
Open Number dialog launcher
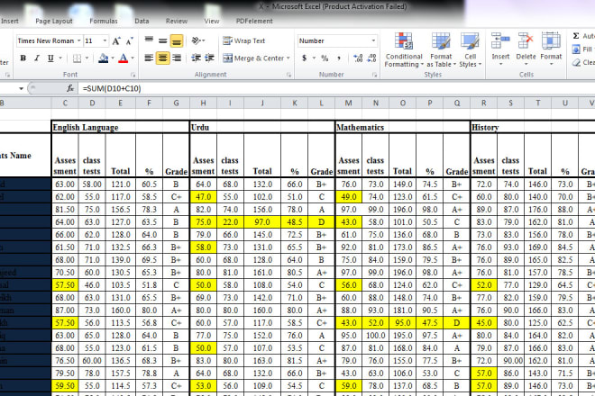click(x=374, y=75)
